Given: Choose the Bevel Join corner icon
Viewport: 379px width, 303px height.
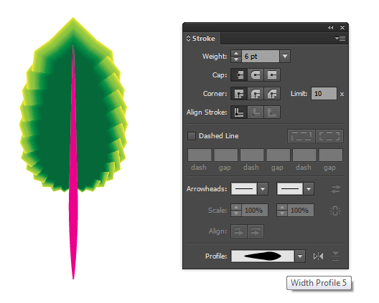Looking at the screenshot, I should (x=272, y=94).
